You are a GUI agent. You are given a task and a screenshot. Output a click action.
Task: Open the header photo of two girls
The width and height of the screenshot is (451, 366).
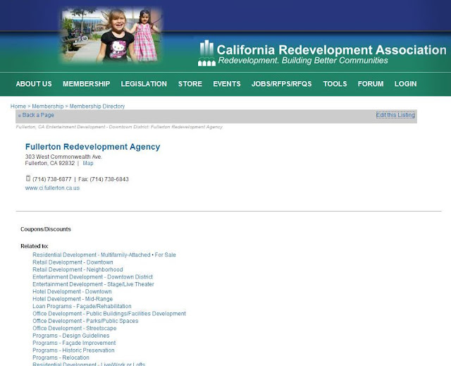111,35
